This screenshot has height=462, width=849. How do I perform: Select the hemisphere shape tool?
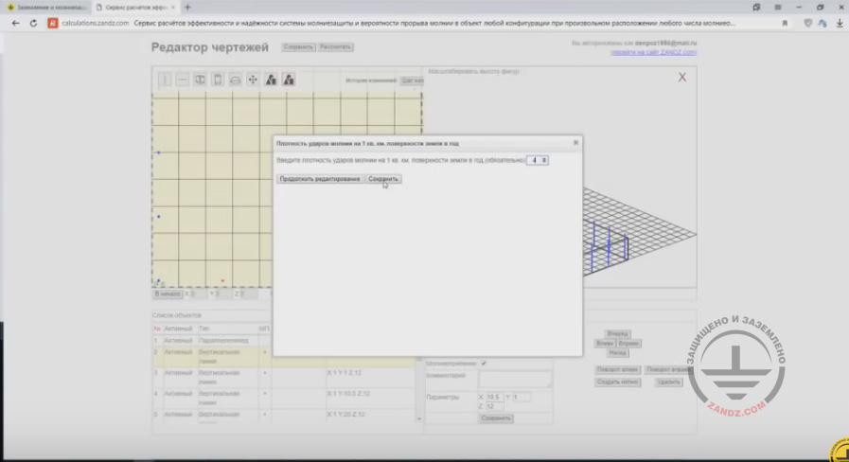235,80
